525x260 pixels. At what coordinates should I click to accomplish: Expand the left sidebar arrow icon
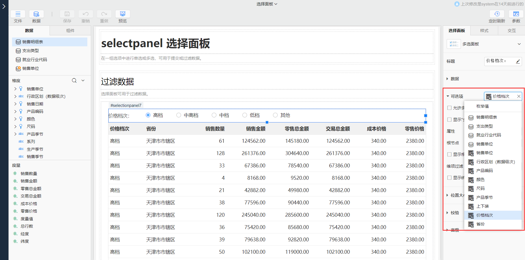[x=4, y=6]
